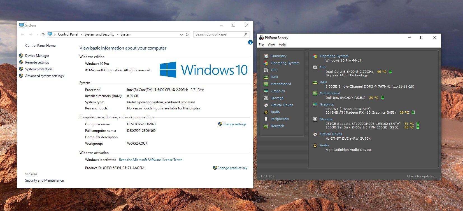Image resolution: width=463 pixels, height=211 pixels.
Task: Click Change product key link
Action: [232, 168]
